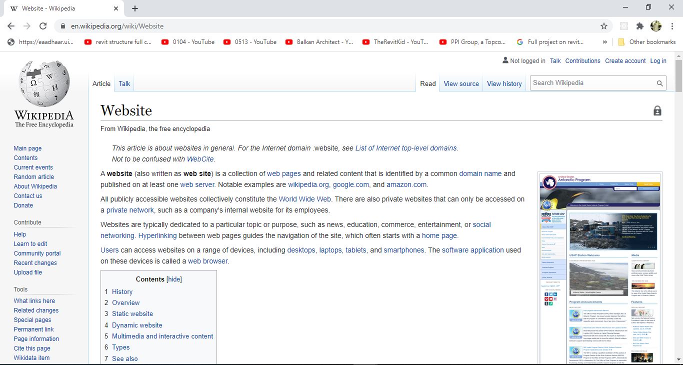Open Current events sidebar link

(33, 167)
